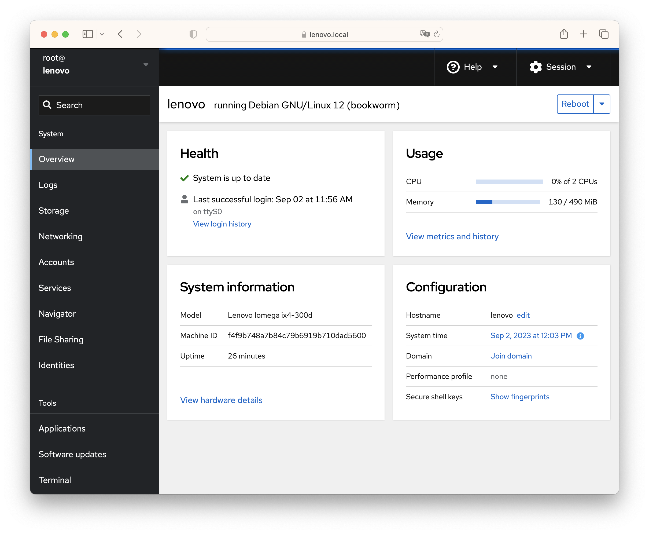Toggle the Safari sidebar icon

tap(88, 34)
